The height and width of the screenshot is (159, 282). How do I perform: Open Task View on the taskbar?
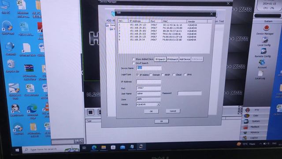[84, 148]
